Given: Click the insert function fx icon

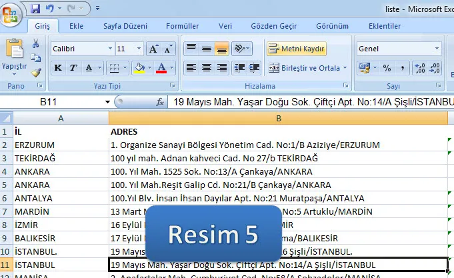Looking at the screenshot, I should coord(160,102).
